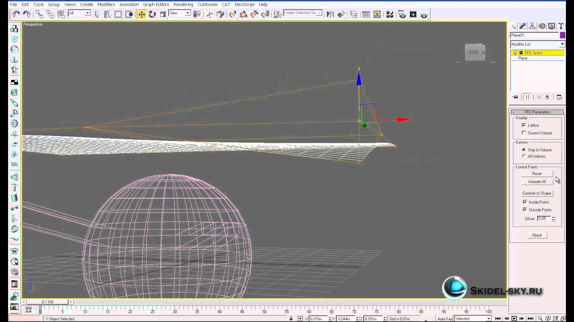Open the Curve Editor toolbar icon

(366, 14)
